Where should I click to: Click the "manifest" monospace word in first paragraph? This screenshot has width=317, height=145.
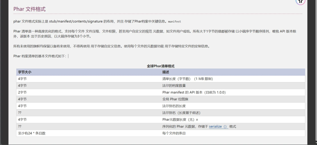point(175,22)
